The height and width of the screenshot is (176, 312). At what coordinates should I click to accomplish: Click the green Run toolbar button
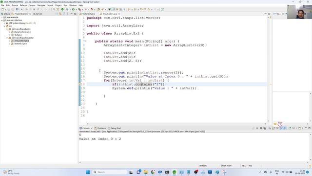tap(73, 9)
